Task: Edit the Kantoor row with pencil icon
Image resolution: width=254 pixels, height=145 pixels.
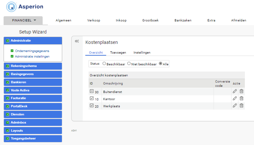Action: tap(235, 98)
